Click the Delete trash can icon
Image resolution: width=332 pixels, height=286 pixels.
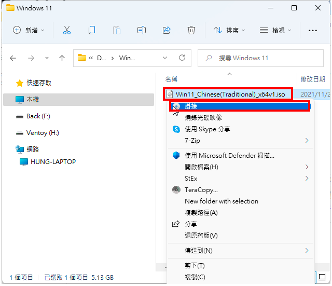(191, 30)
